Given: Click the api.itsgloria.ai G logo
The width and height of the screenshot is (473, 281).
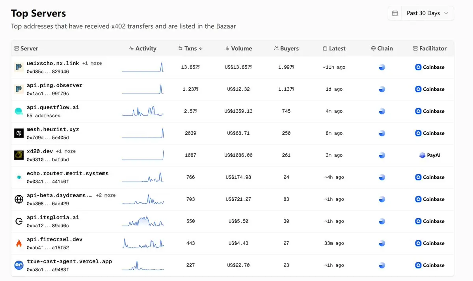Looking at the screenshot, I should pyautogui.click(x=19, y=221).
